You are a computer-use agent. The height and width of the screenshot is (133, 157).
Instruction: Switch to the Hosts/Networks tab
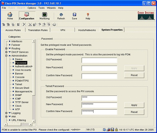coord(87,30)
